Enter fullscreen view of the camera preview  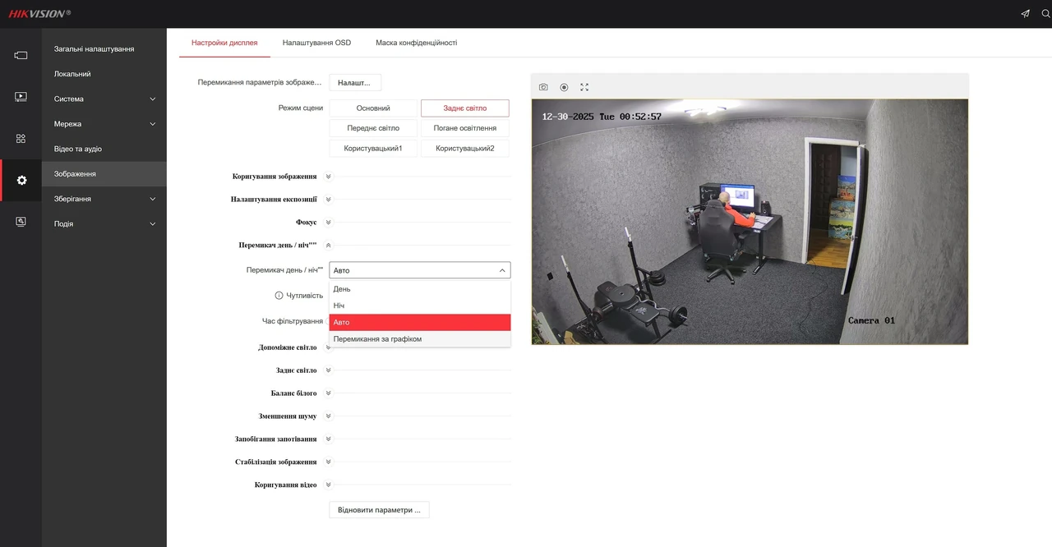584,87
